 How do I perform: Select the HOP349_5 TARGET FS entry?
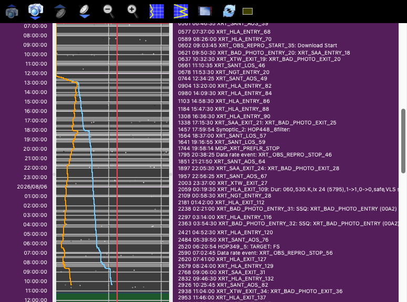(x=228, y=246)
